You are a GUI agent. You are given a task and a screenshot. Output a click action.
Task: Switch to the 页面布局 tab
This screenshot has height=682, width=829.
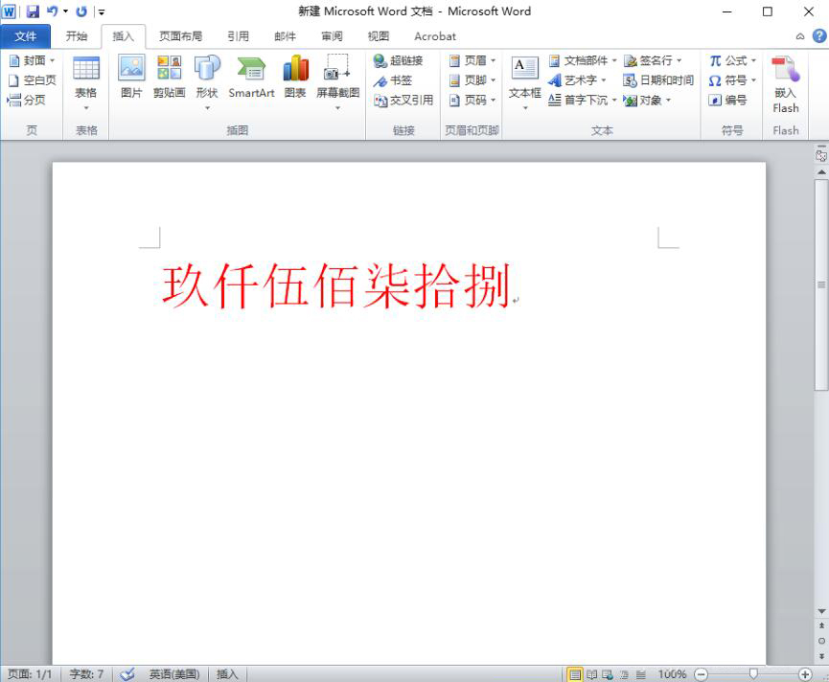point(181,36)
